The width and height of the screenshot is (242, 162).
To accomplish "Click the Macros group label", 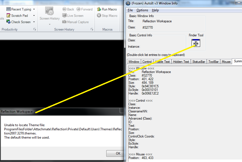I will [x=107, y=29].
